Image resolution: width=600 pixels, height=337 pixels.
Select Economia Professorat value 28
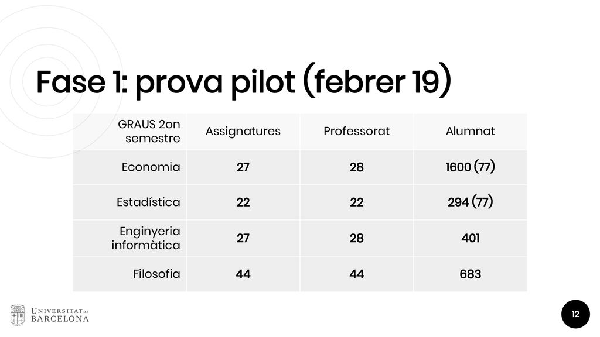tap(357, 167)
